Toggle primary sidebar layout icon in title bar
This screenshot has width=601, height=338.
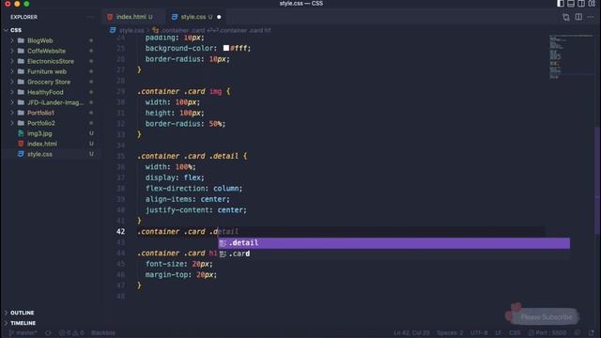pyautogui.click(x=561, y=4)
